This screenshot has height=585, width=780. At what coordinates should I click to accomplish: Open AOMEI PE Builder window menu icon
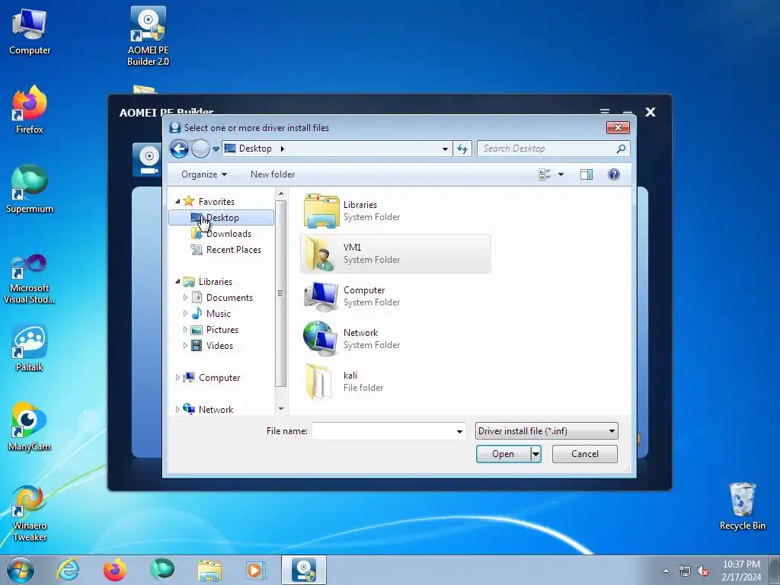tap(604, 112)
